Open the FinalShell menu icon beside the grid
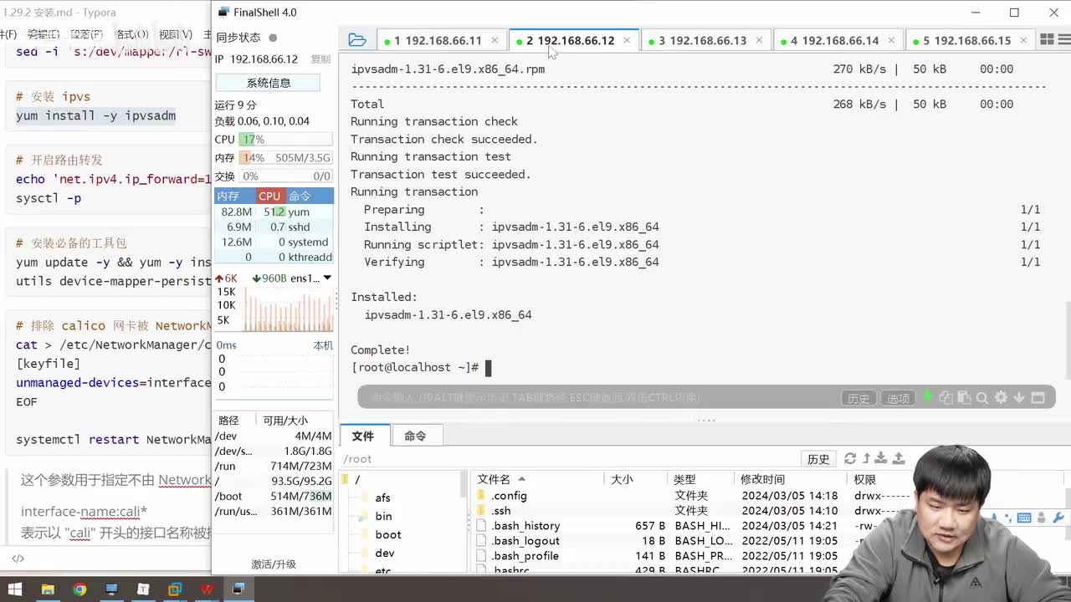Image resolution: width=1071 pixels, height=602 pixels. point(1063,40)
